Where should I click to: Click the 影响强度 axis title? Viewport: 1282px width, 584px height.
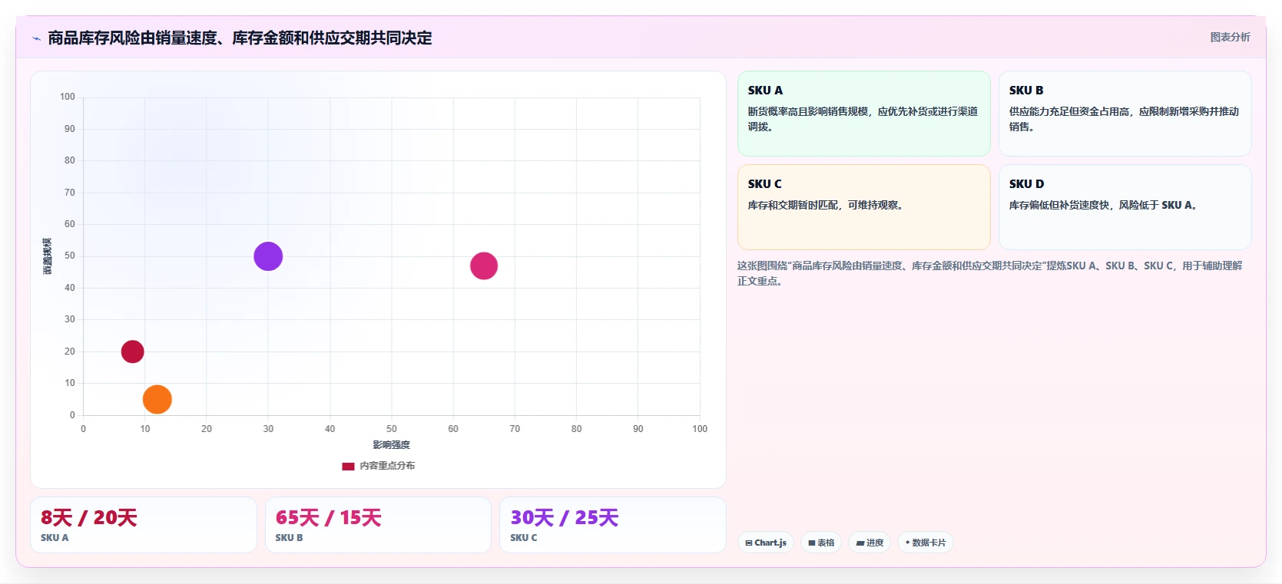[392, 445]
